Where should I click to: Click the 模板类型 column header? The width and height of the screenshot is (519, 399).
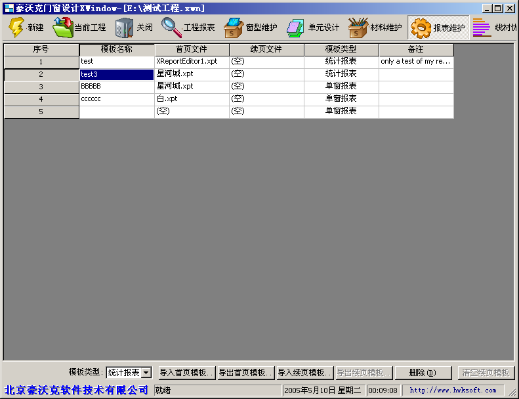(341, 49)
